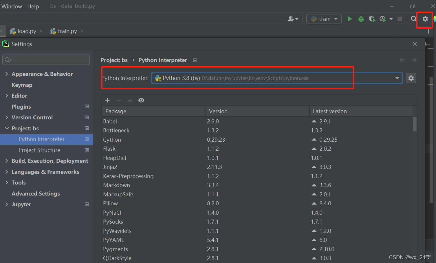Image resolution: width=436 pixels, height=263 pixels.
Task: Expand Languages & Frameworks section
Action: click(x=7, y=172)
